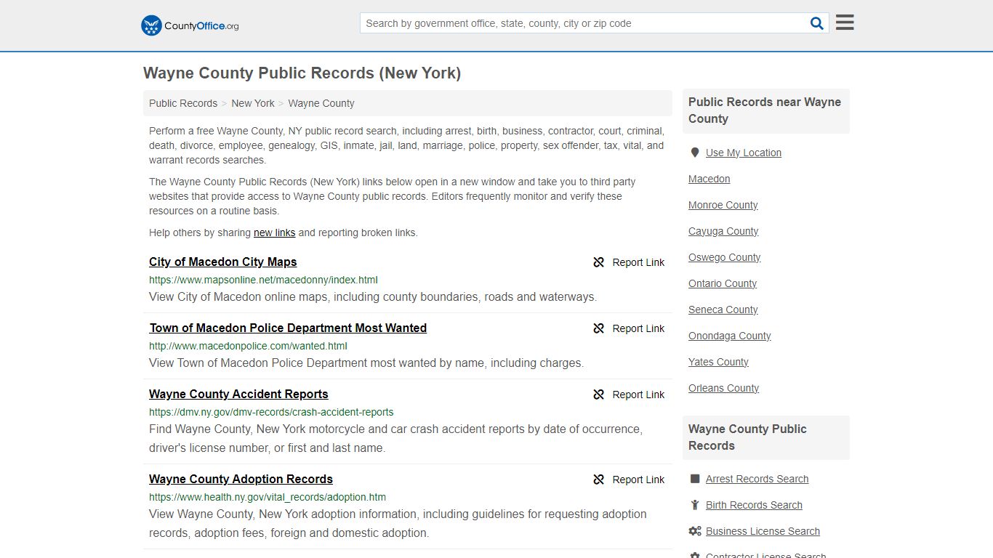Viewport: 993px width, 558px height.
Task: Visit dmv.ny.gov crash-accident-reports URL
Action: coord(271,412)
